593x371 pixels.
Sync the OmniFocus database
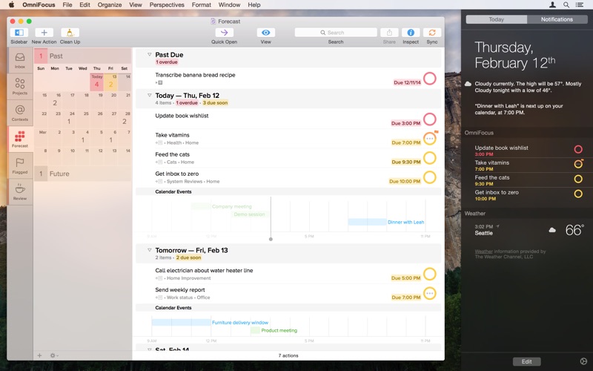[432, 33]
